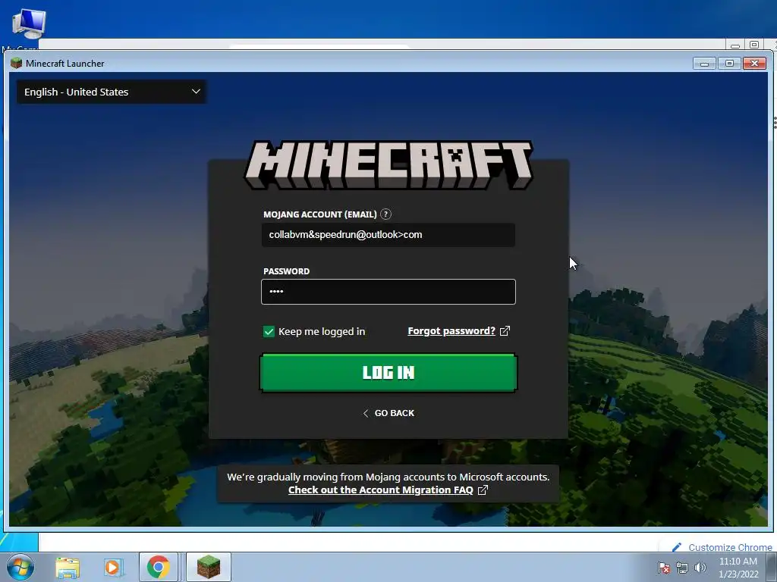This screenshot has width=777, height=582.
Task: Open the taskbar clock showing 11:10 AM
Action: 738,568
